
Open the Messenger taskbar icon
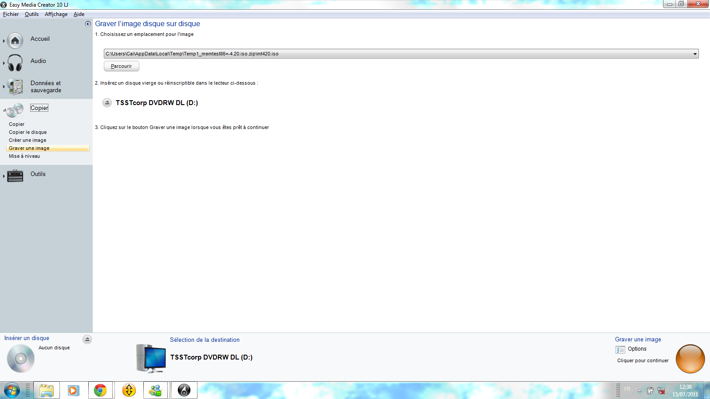coord(155,391)
